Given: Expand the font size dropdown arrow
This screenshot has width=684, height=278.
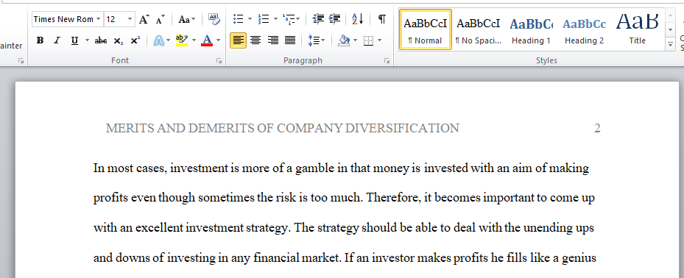Looking at the screenshot, I should (x=130, y=19).
